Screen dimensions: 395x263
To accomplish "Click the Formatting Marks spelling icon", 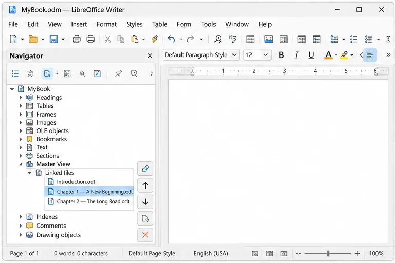I will [232, 39].
